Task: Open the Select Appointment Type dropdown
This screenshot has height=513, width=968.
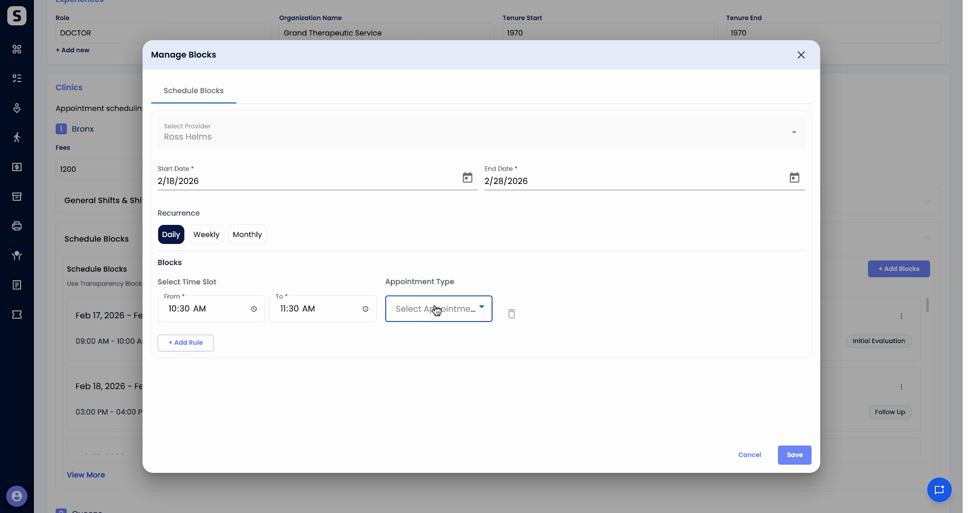Action: (x=439, y=309)
